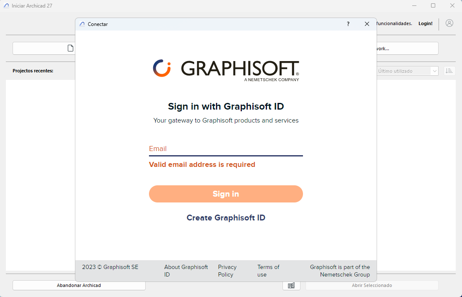The image size is (462, 297).
Task: Click the orange Sign in button
Action: [x=226, y=194]
